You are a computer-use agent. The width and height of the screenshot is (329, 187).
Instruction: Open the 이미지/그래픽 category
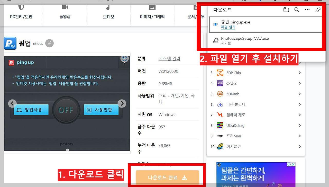(x=152, y=17)
